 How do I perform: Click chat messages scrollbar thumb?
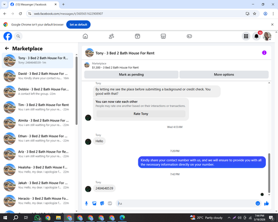pyautogui.click(x=269, y=173)
